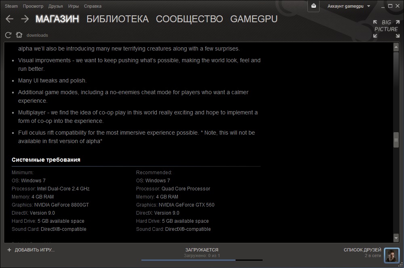404x268 pixels.
Task: Go back with the left arrow
Action: [9, 19]
